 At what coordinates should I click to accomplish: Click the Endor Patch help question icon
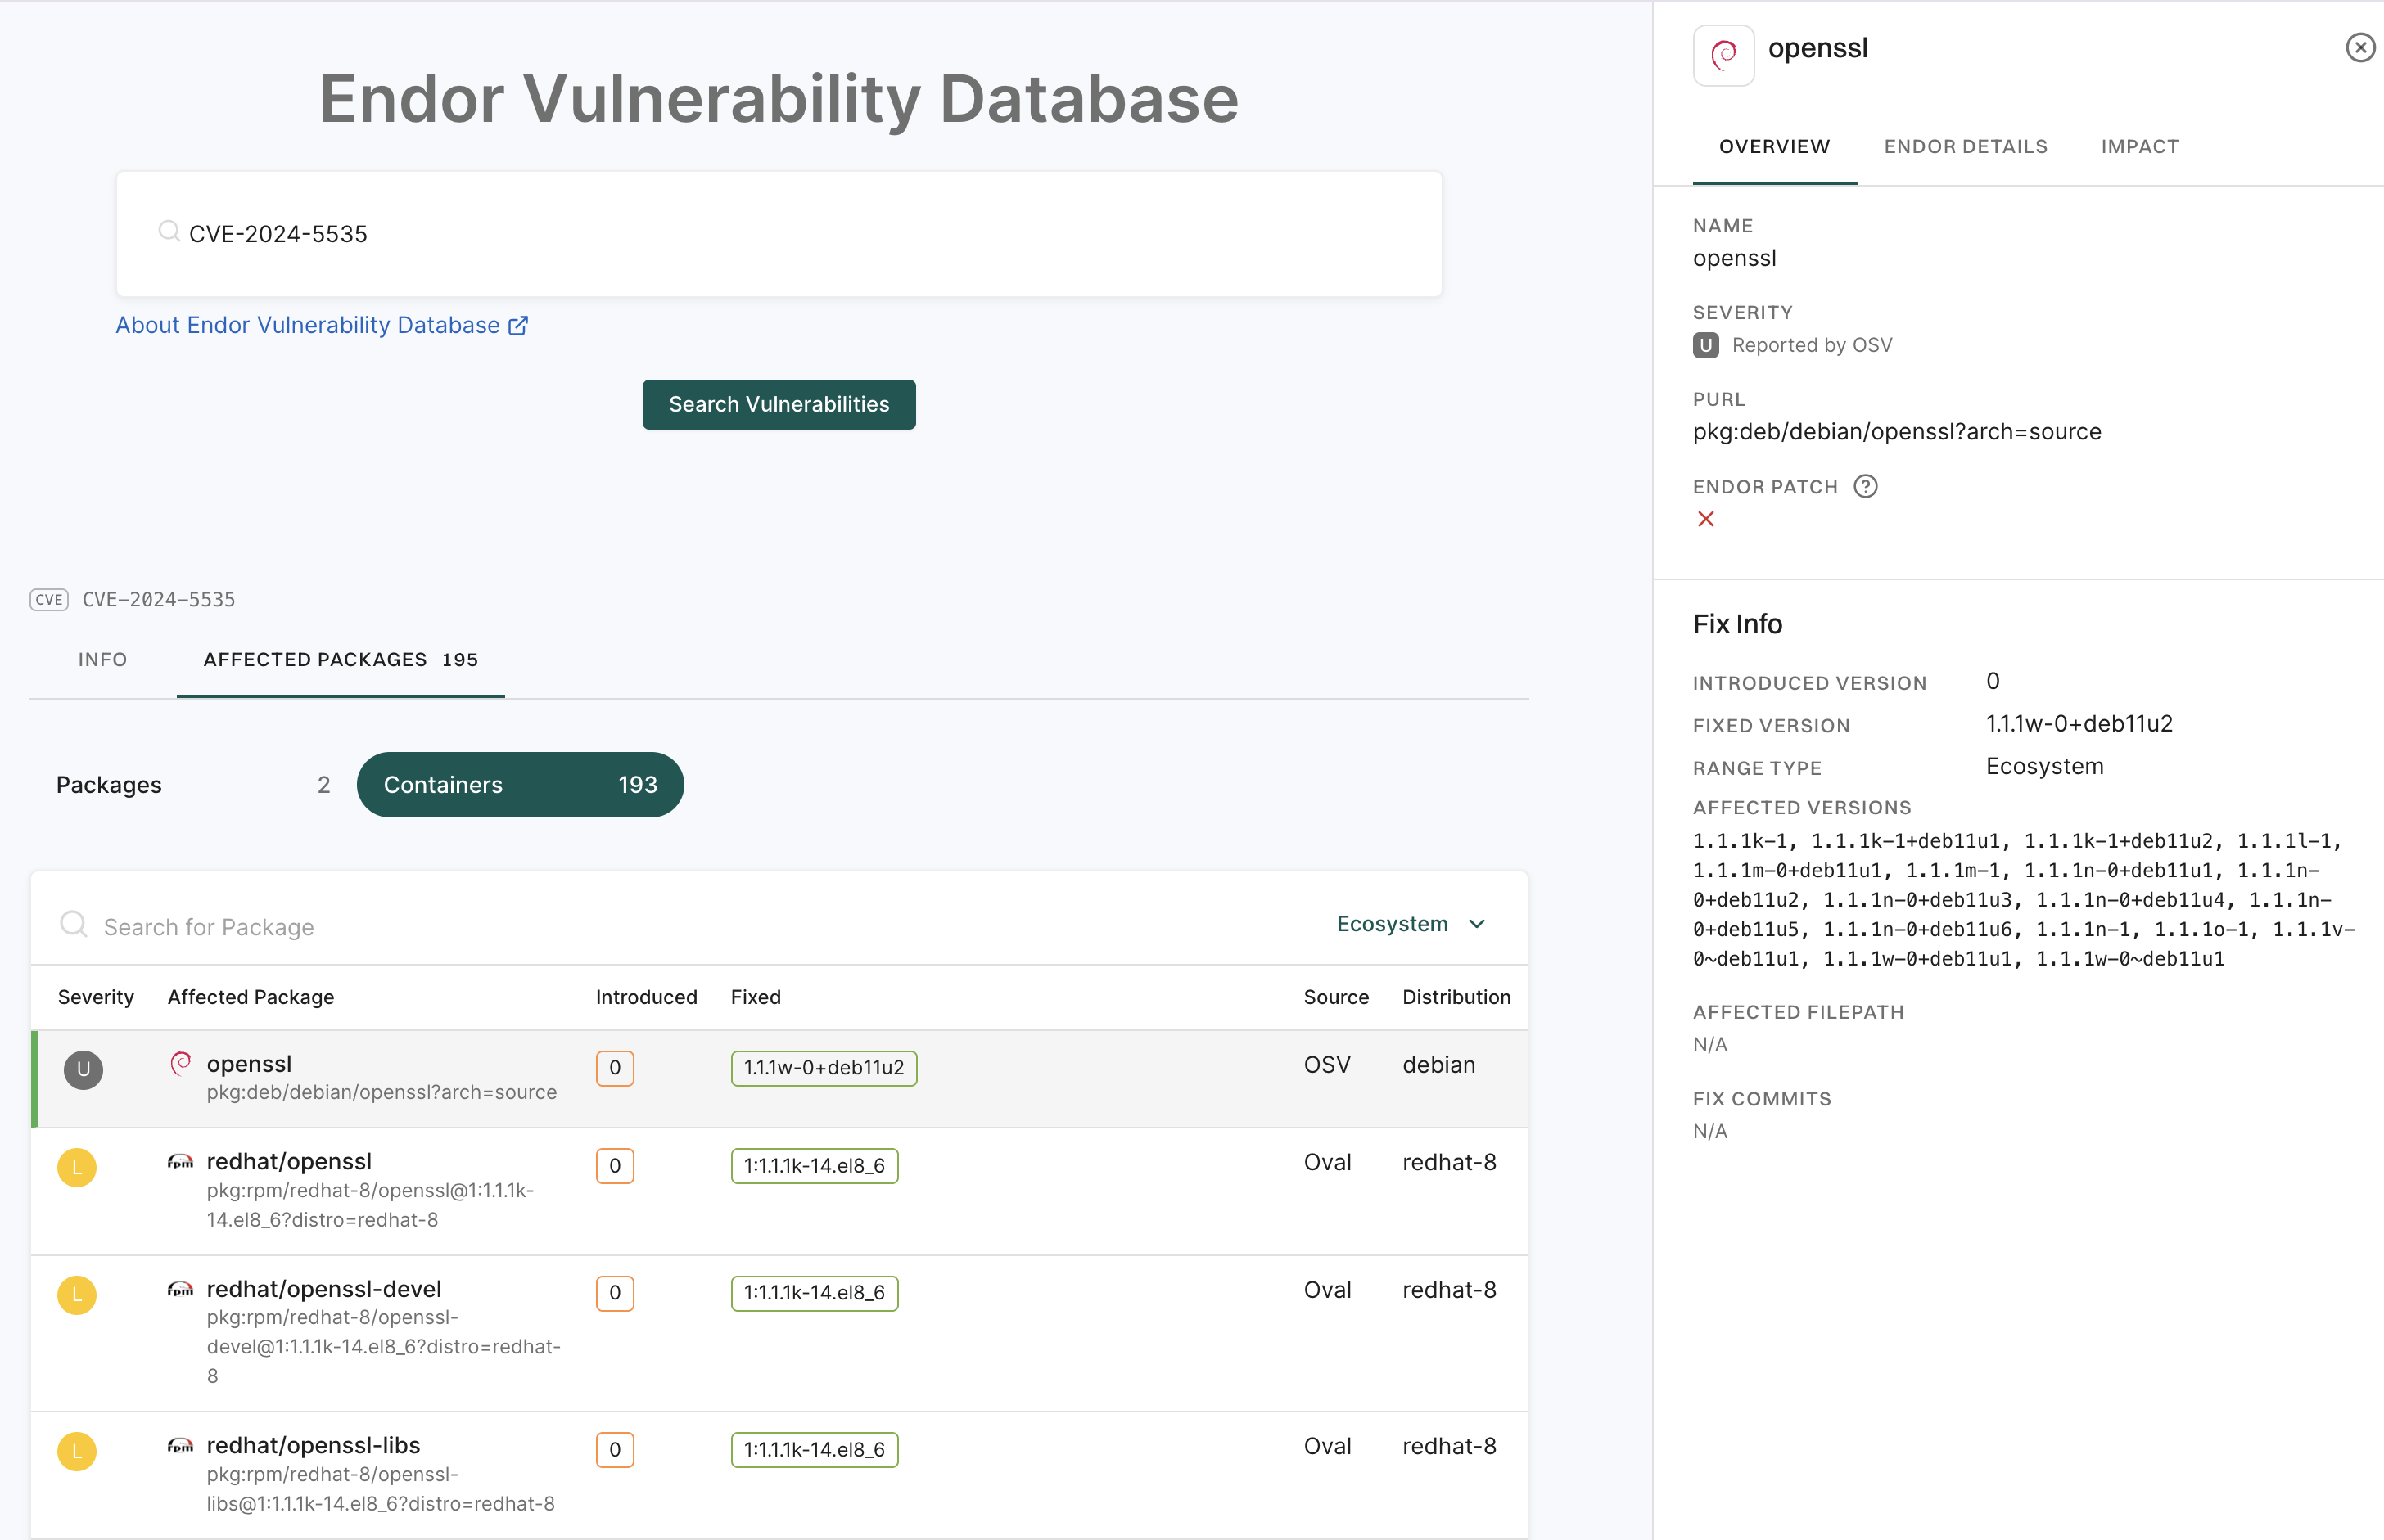tap(1865, 487)
